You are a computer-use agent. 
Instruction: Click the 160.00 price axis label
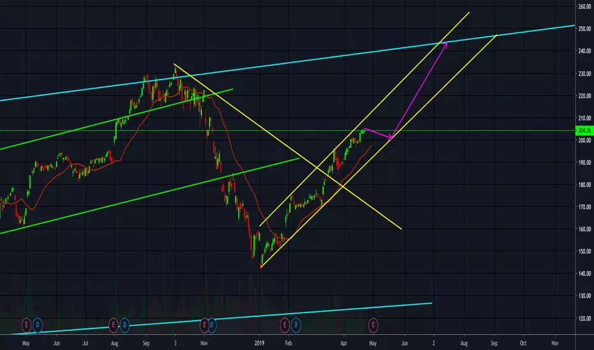[x=584, y=229]
